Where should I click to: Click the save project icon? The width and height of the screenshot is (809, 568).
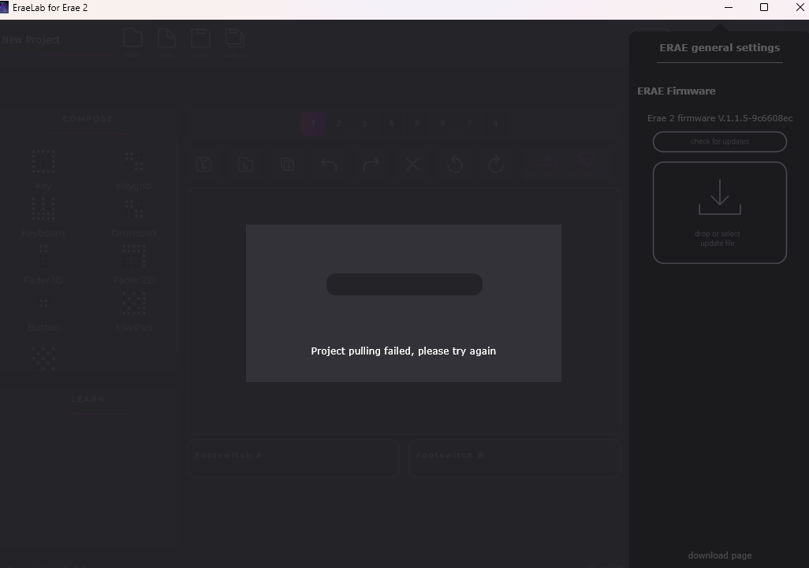(200, 38)
